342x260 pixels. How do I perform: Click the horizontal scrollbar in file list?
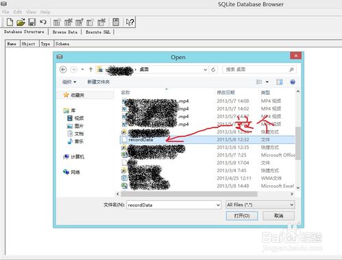[189, 194]
